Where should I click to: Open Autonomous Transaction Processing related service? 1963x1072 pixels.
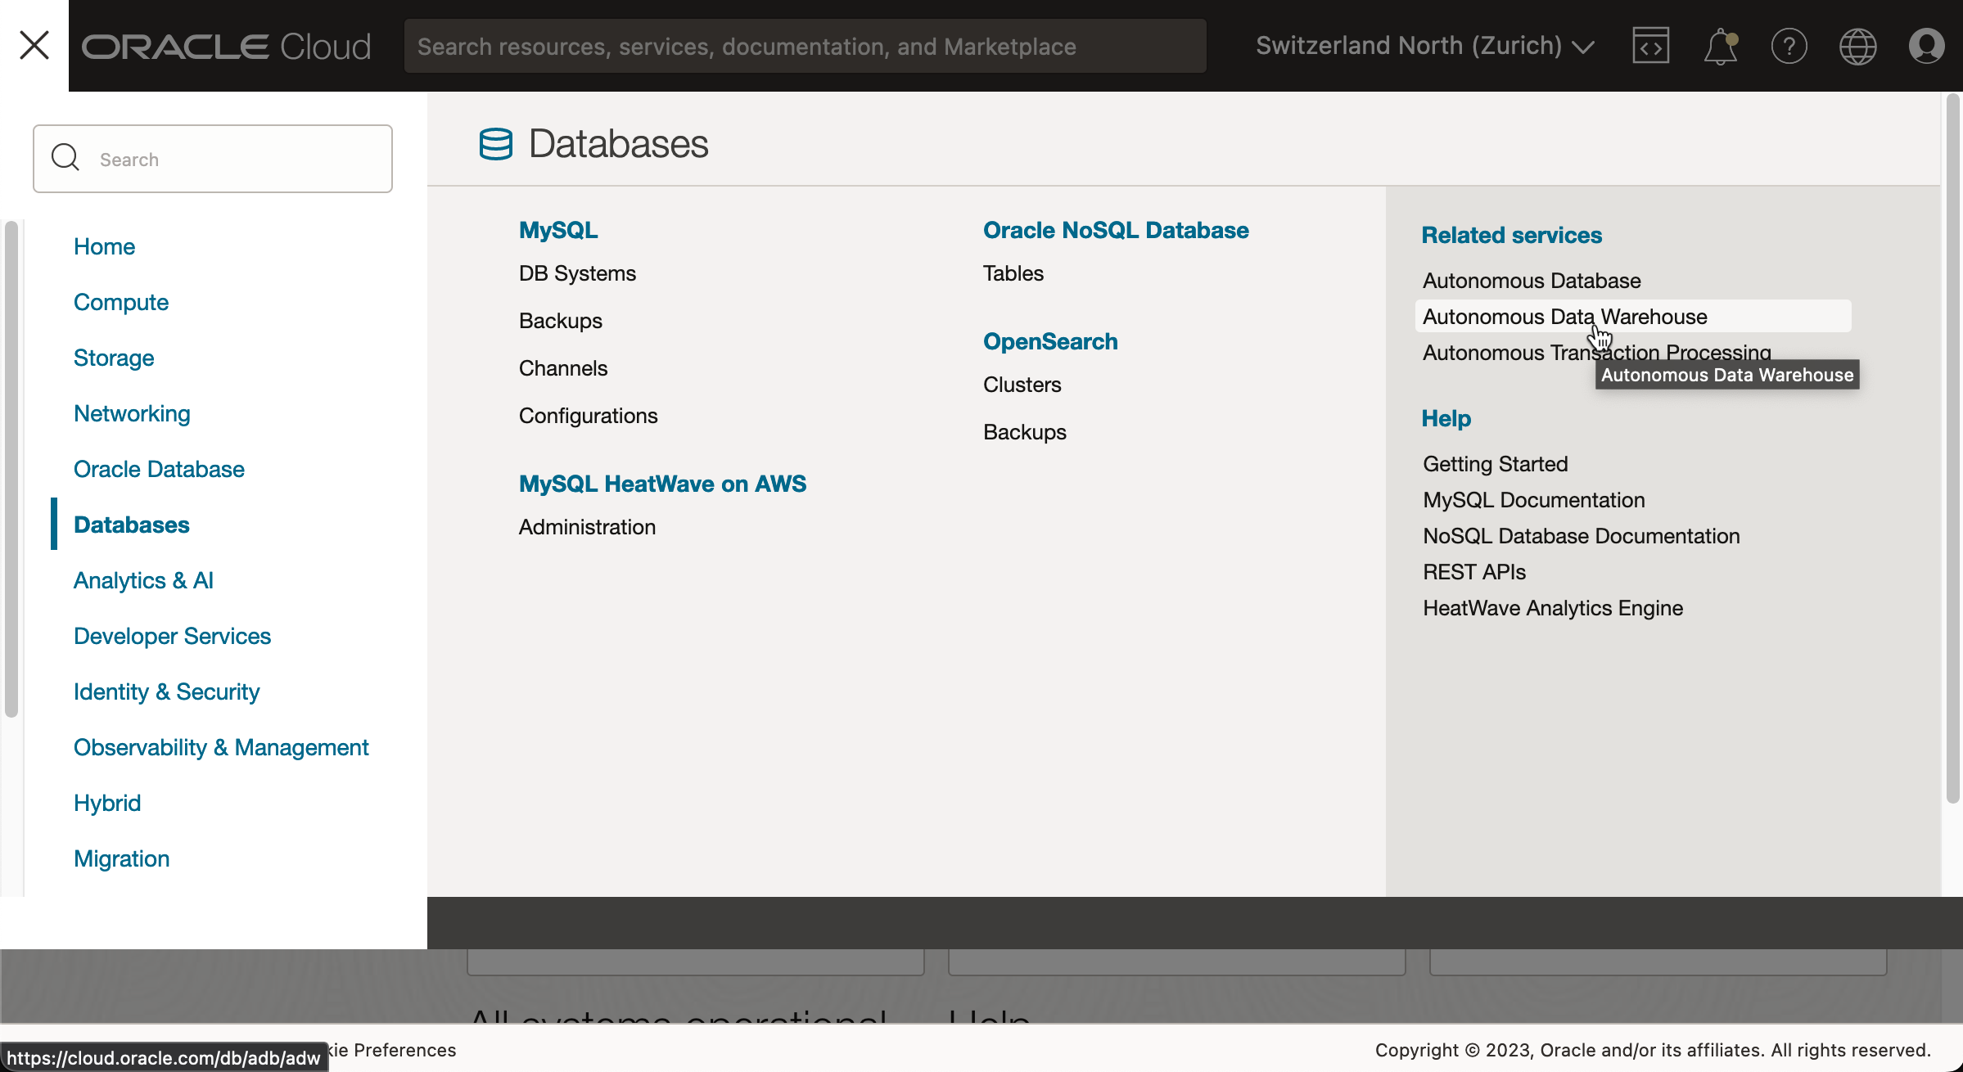point(1596,353)
